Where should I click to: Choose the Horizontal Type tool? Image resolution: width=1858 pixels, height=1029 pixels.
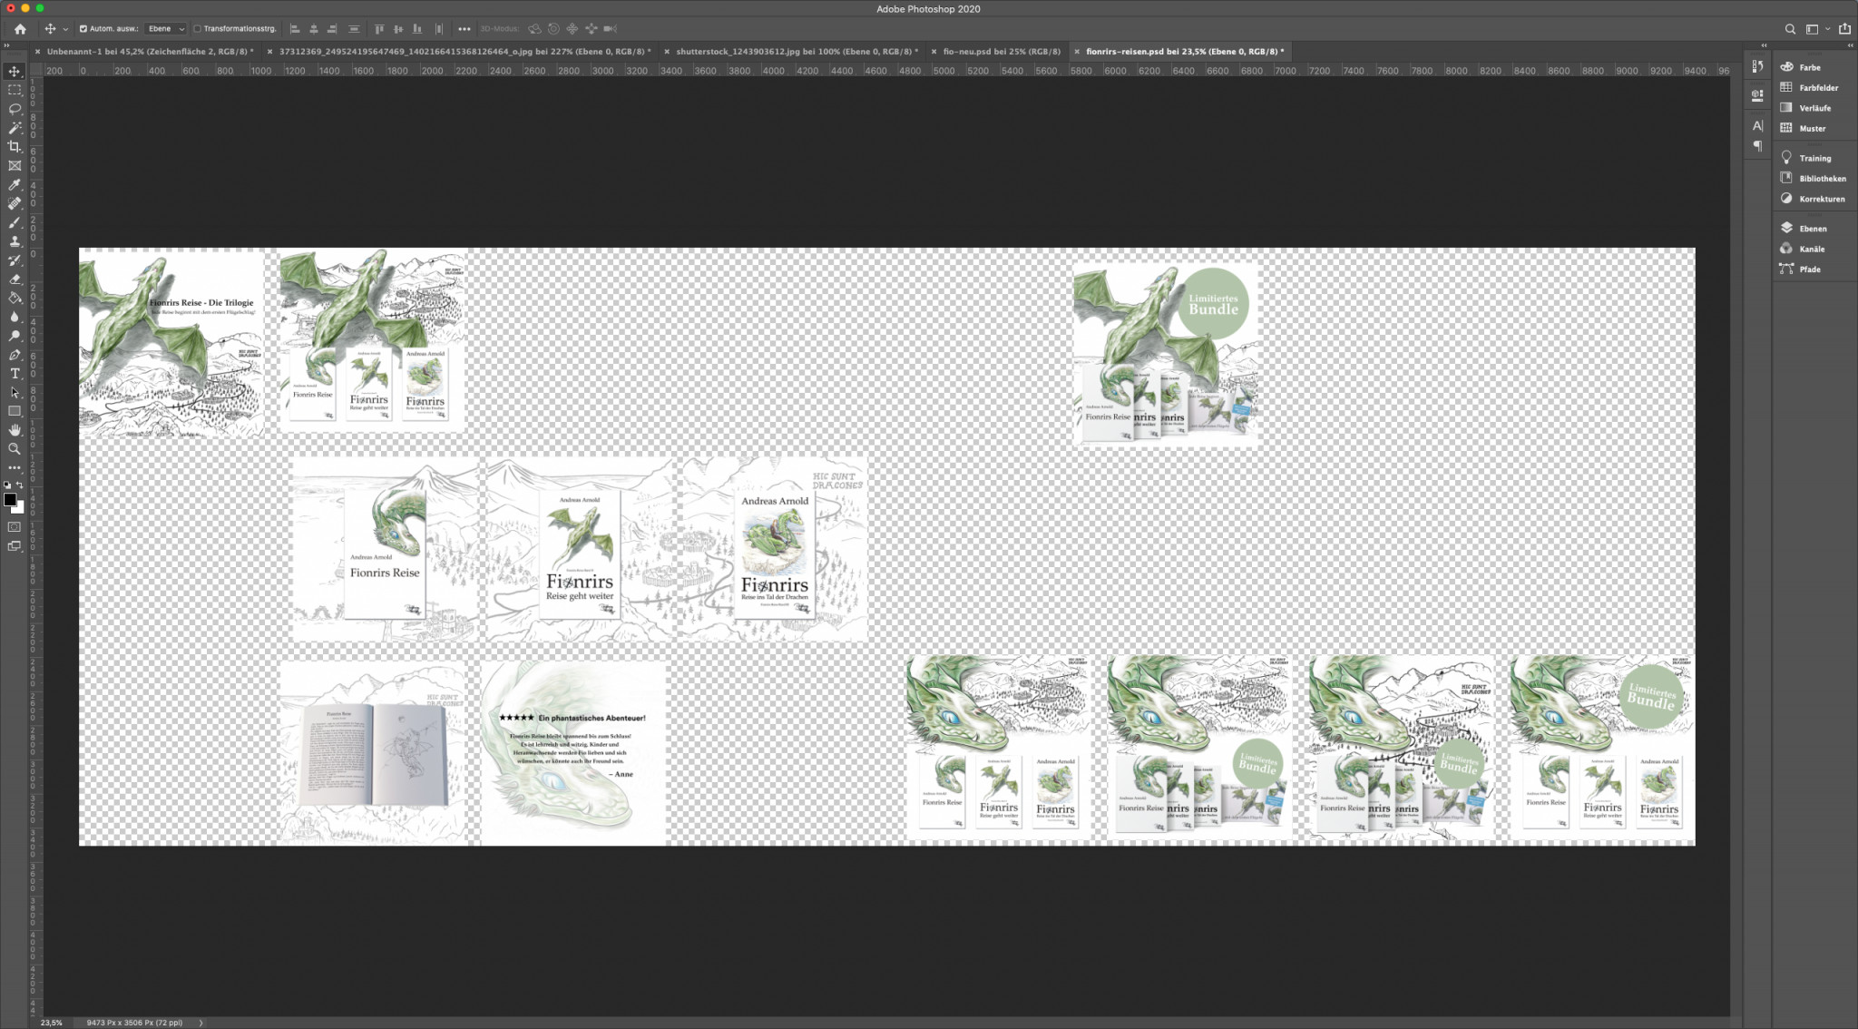[x=15, y=374]
